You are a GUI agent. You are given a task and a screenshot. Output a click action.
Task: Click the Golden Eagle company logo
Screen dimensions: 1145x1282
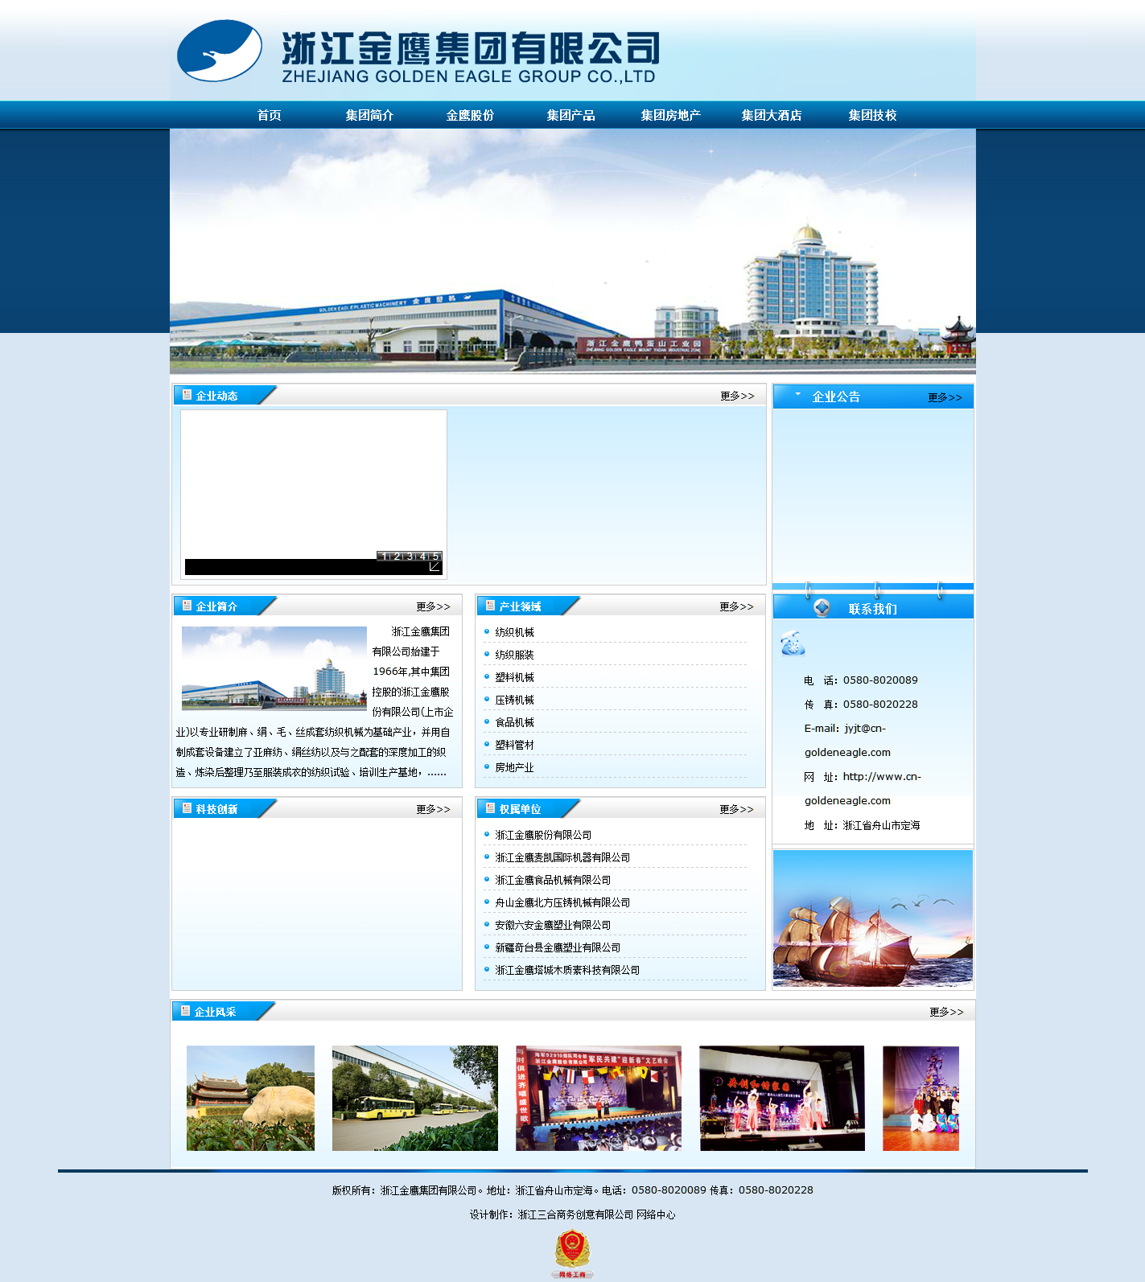tap(219, 51)
